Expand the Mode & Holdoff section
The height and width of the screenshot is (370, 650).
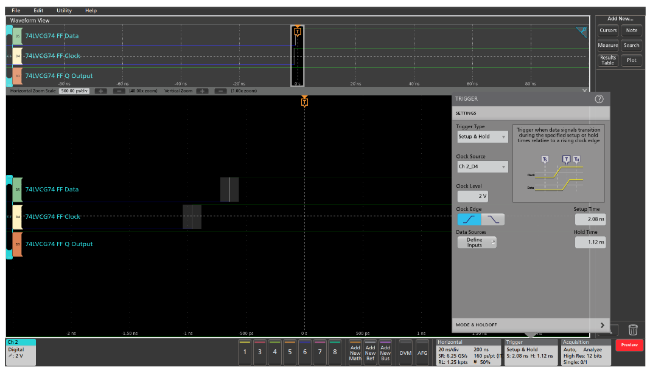pyautogui.click(x=530, y=326)
